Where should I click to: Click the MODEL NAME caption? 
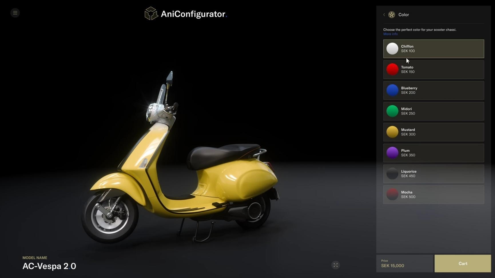[x=35, y=258]
